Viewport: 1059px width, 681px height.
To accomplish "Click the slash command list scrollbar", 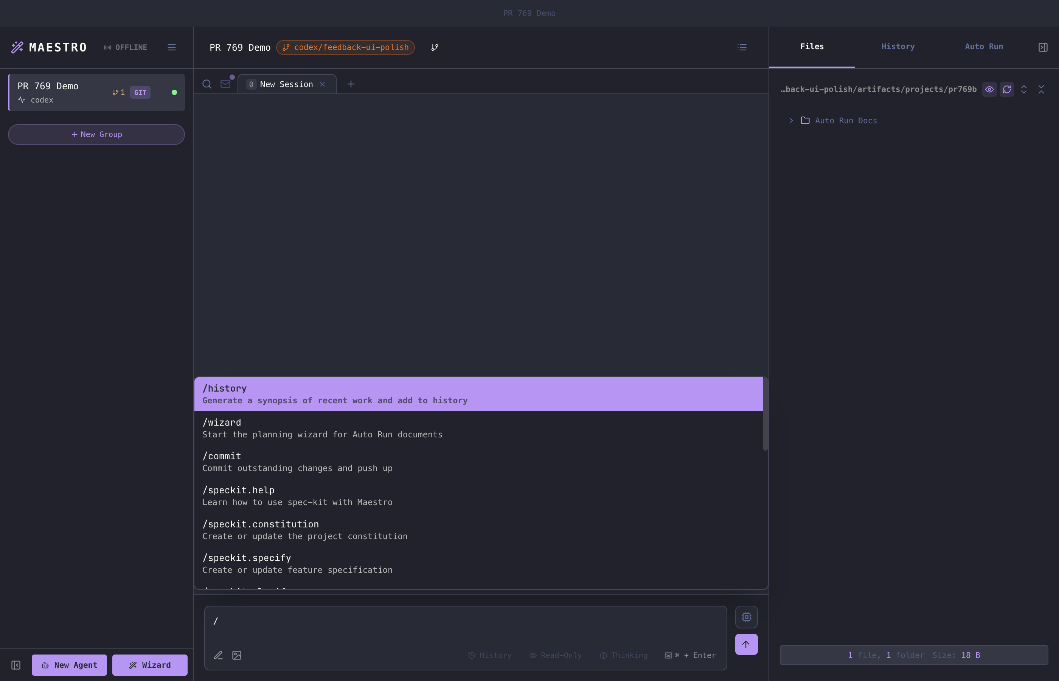I will pos(765,414).
